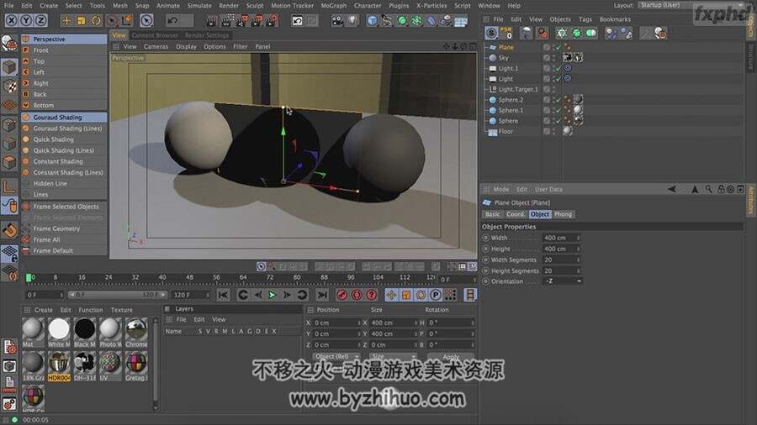Toggle layer box for Floor object
Viewport: 757px width, 425px height.
547,131
